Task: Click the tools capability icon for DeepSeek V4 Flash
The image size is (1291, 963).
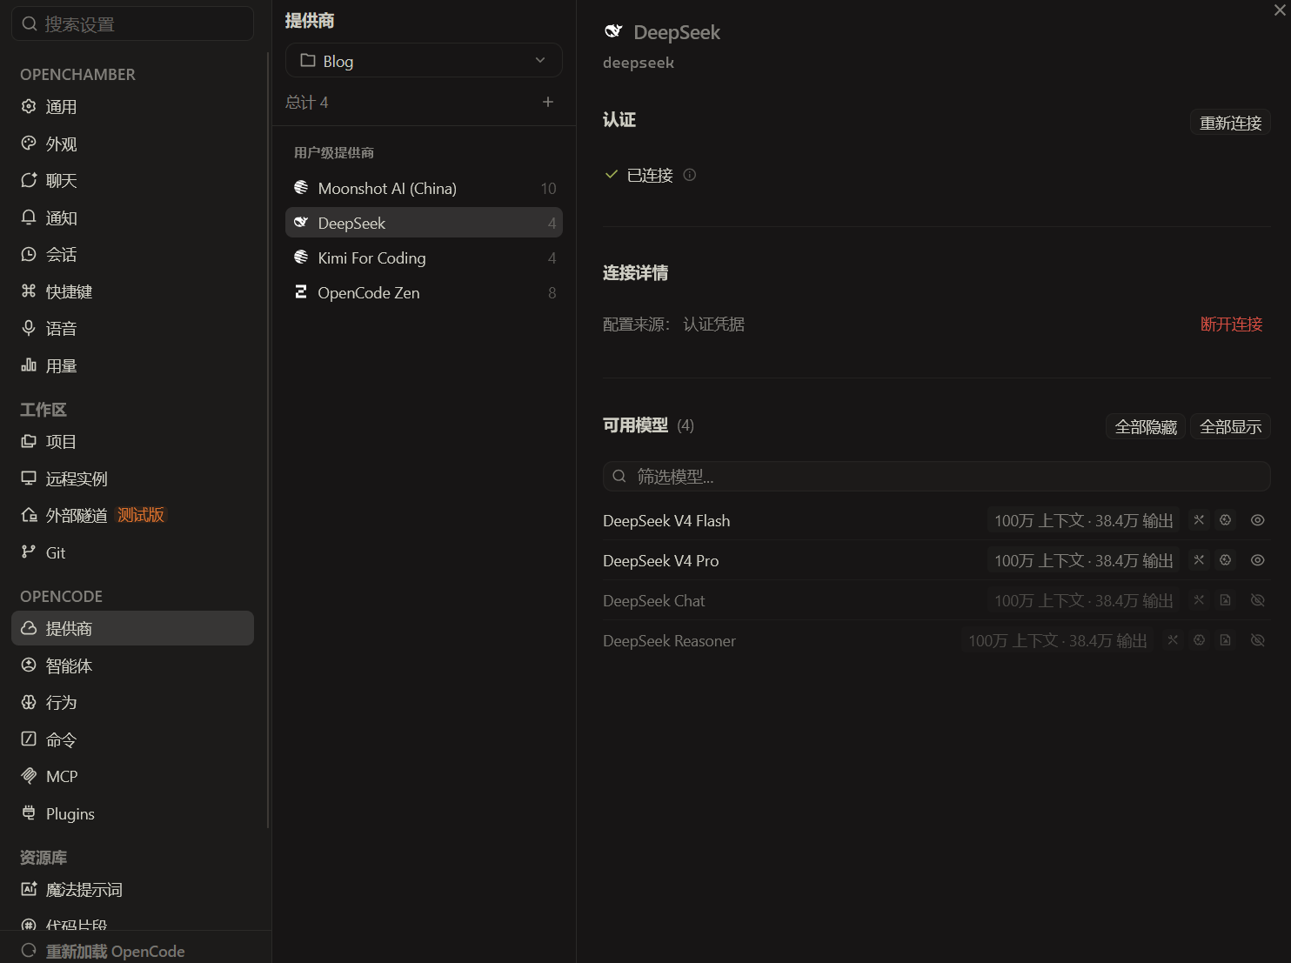Action: coord(1199,520)
